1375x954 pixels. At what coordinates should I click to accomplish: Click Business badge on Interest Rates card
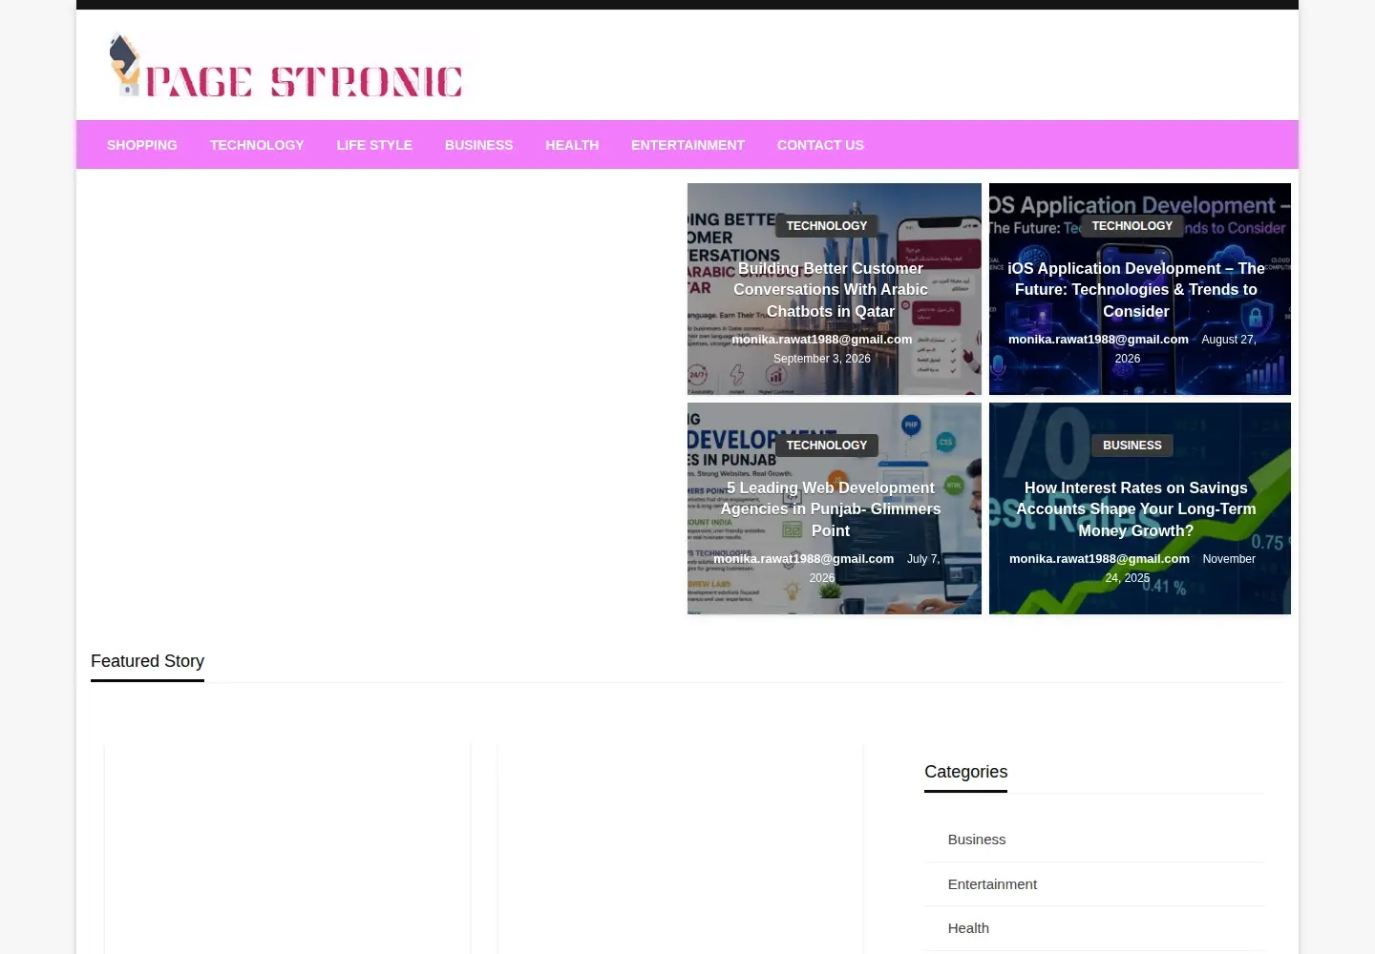coord(1132,446)
